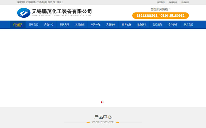Image resolution: width=206 pixels, height=128 pixels.
Task: Click the company name 无锡鹏茂化工装备有限公司 heading
Action: tap(62, 11)
